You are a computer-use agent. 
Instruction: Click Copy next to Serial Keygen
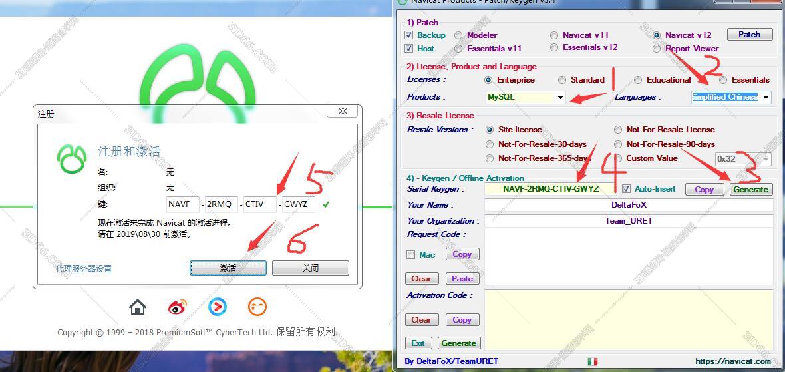click(x=704, y=189)
